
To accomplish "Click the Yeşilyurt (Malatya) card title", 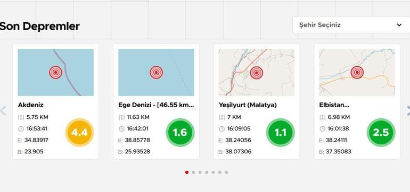I will click(x=248, y=105).
